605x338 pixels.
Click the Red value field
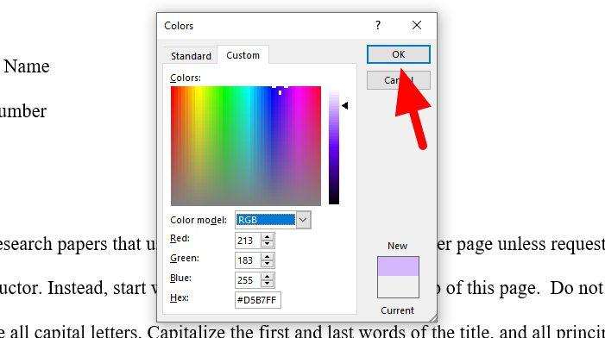[x=248, y=241]
